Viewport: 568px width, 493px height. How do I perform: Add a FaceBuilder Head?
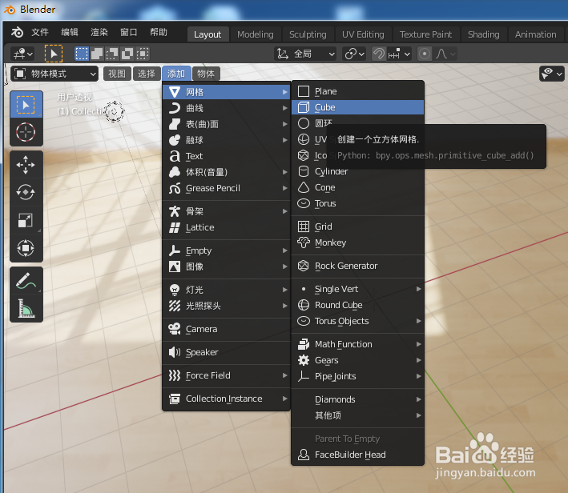point(357,455)
